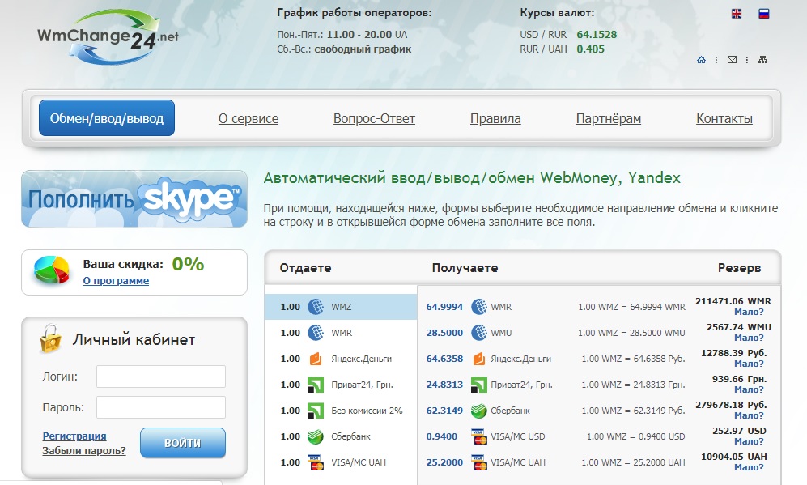This screenshot has height=485, width=807.
Task: Open the Пополнить Skype banner
Action: tap(134, 198)
